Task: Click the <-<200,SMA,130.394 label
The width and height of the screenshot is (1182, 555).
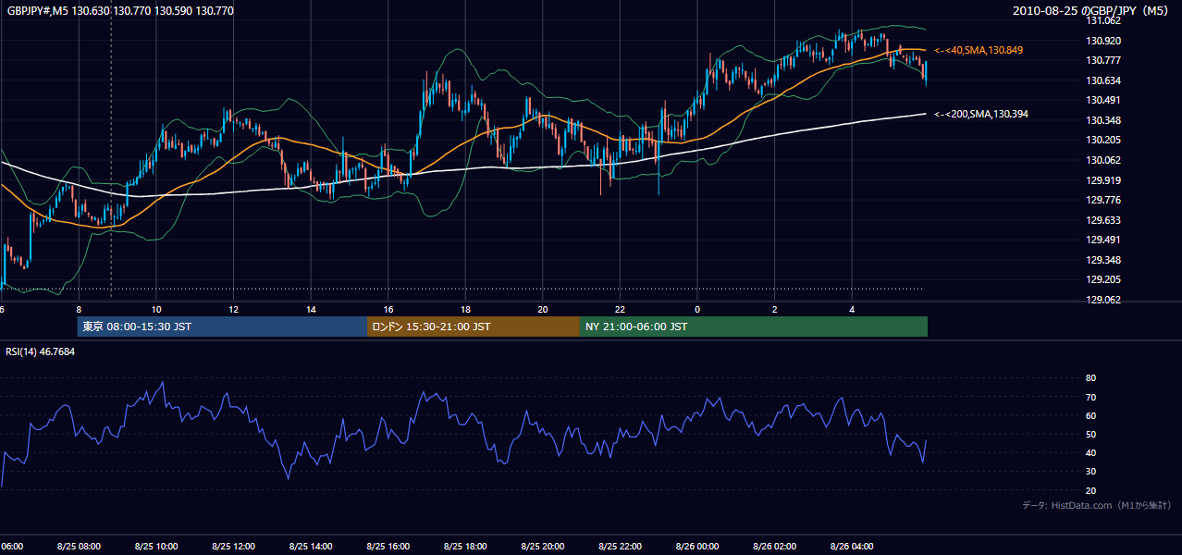Action: [x=981, y=114]
